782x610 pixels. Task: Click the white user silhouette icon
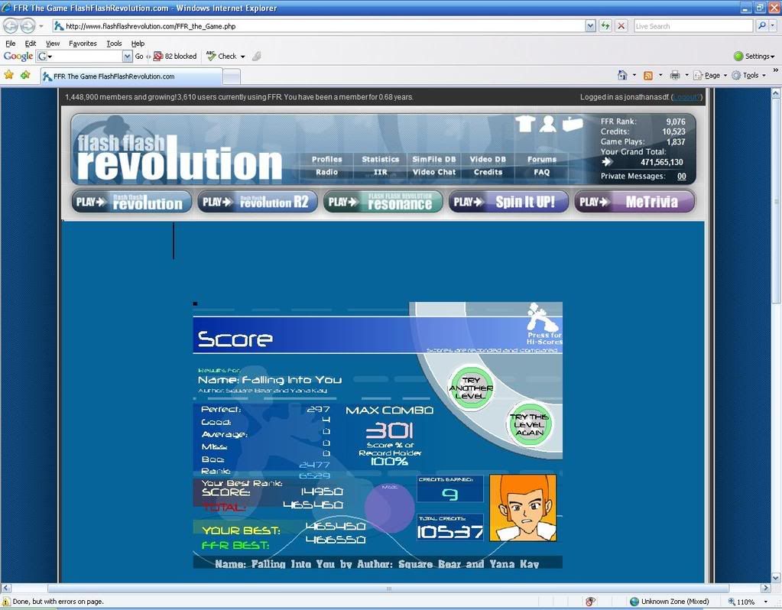click(547, 124)
